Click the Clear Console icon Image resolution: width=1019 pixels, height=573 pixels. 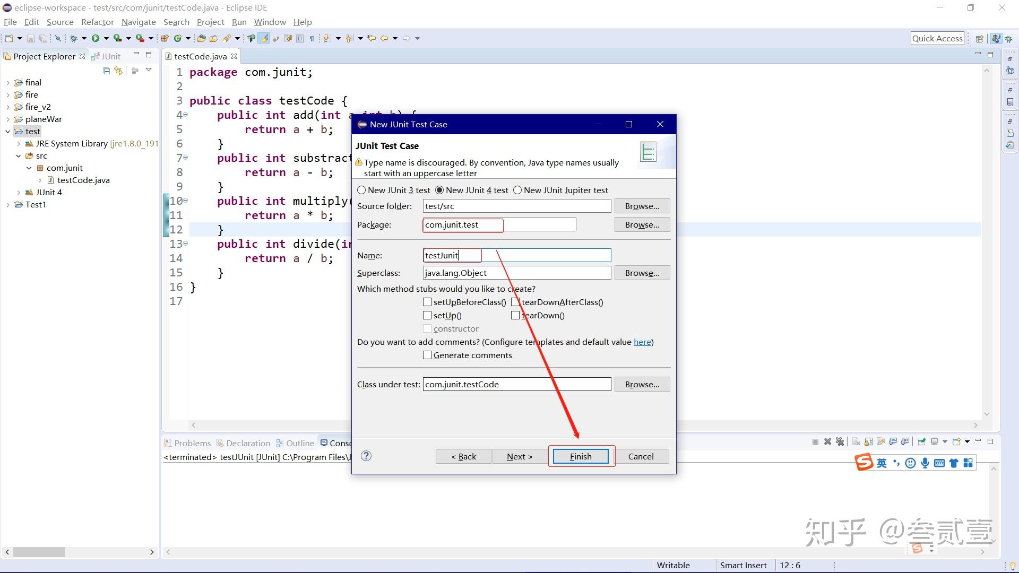tap(856, 441)
